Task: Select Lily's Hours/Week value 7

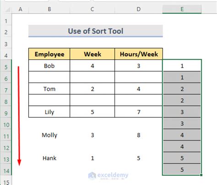Action: 139,112
